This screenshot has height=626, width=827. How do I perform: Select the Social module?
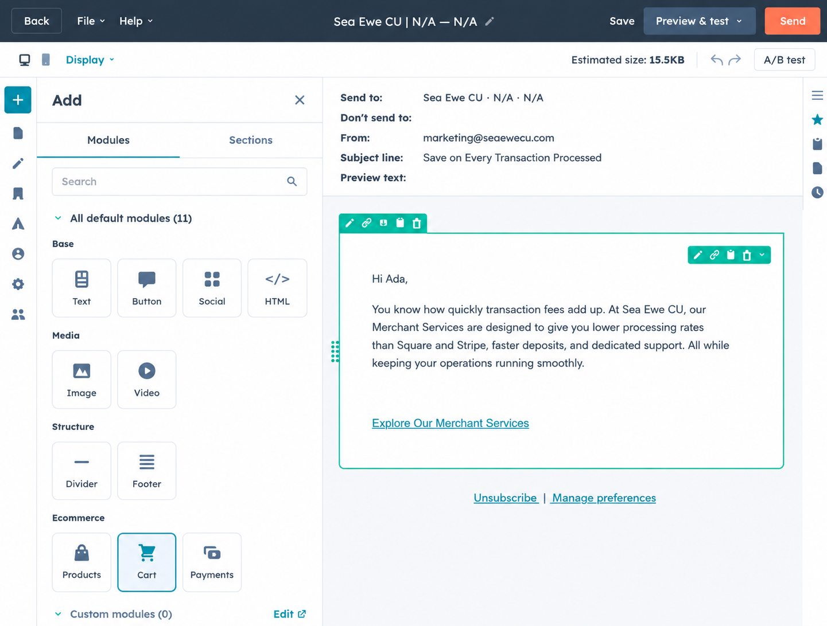(x=212, y=288)
